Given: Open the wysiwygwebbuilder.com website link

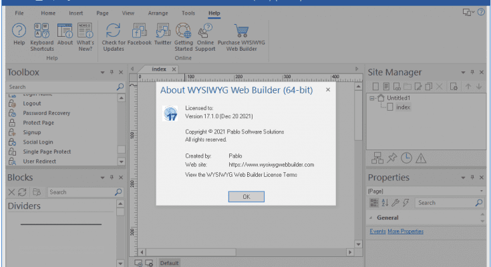Looking at the screenshot, I should 271,165.
